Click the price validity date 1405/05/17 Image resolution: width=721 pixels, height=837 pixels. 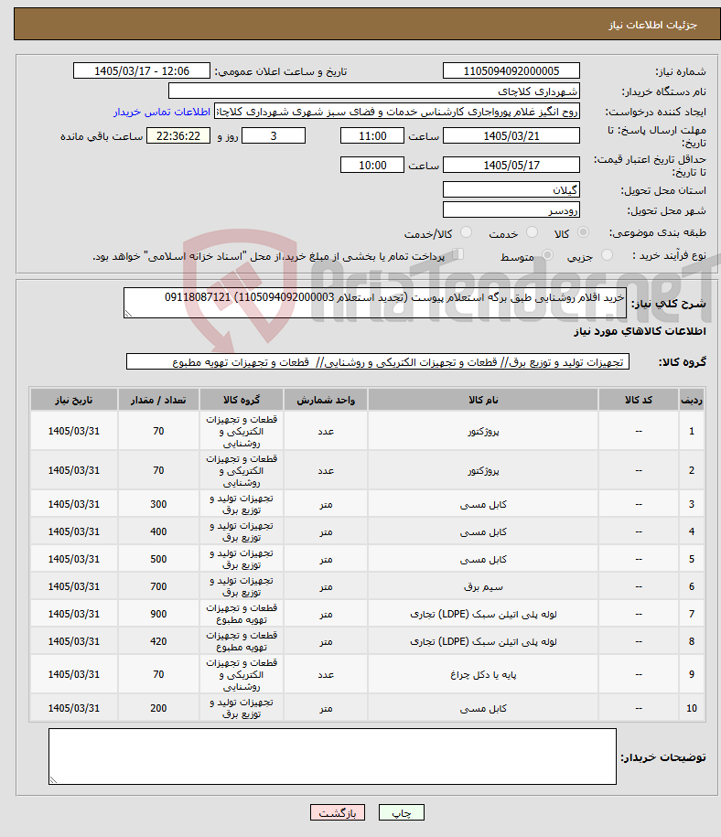point(511,165)
